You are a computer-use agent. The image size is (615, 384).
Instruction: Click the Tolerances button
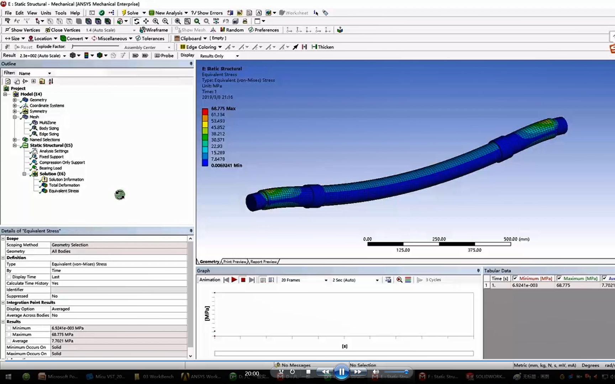pyautogui.click(x=150, y=38)
